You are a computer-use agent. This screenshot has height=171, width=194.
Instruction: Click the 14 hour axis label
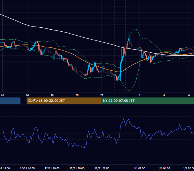point(2,95)
